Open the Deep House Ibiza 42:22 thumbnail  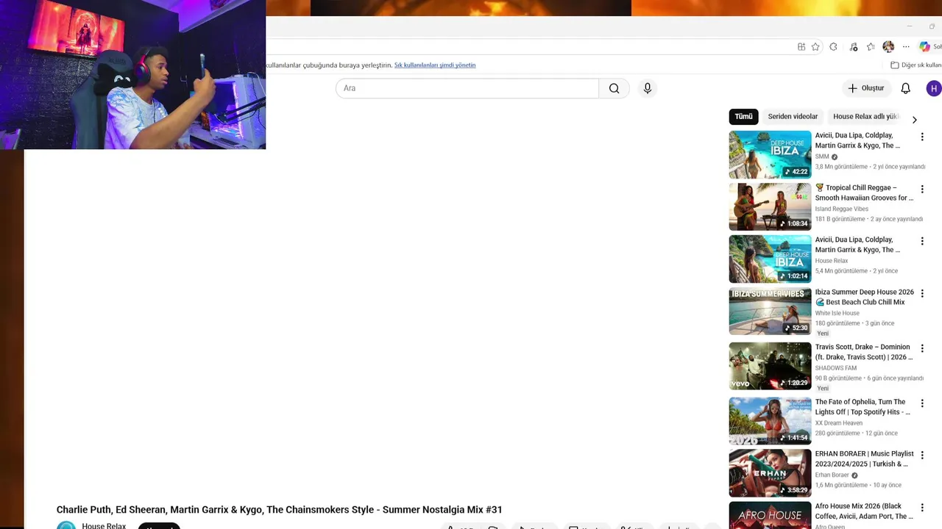(x=770, y=155)
